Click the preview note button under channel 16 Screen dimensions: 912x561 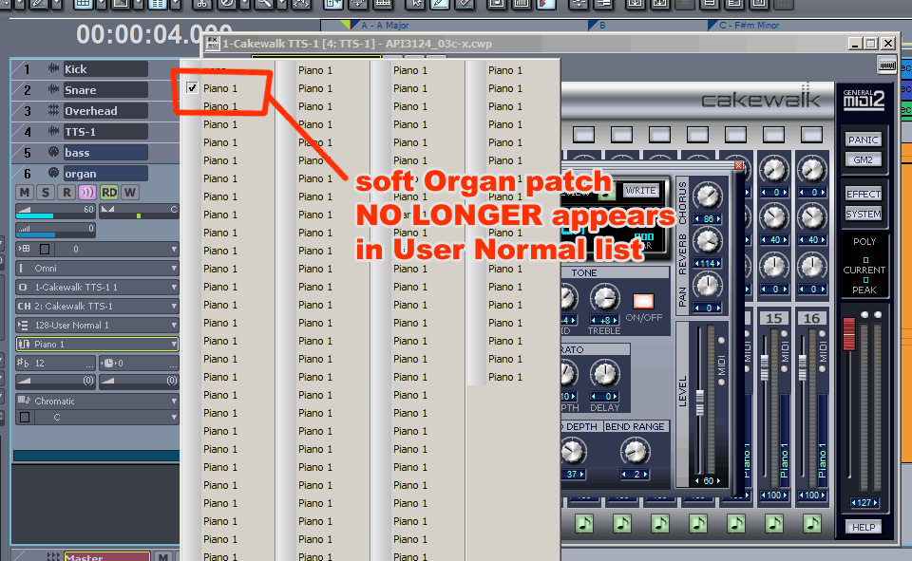[x=812, y=523]
